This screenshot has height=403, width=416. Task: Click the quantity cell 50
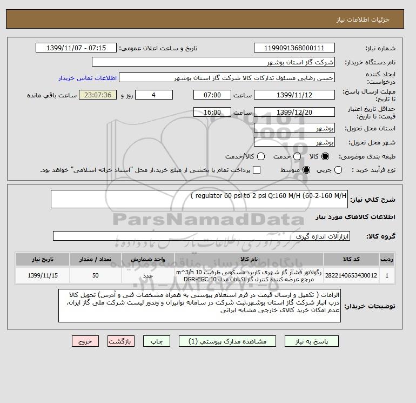click(x=96, y=275)
